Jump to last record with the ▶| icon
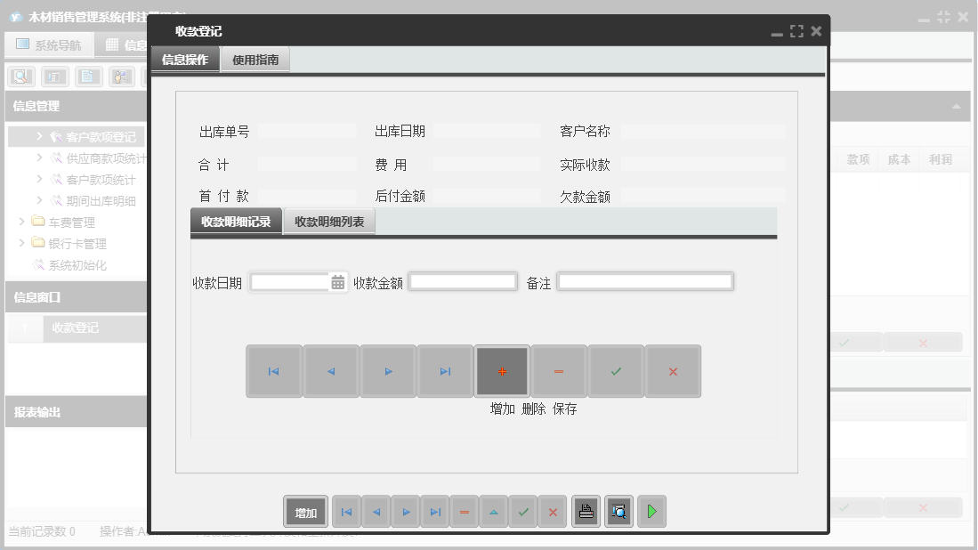 point(444,371)
